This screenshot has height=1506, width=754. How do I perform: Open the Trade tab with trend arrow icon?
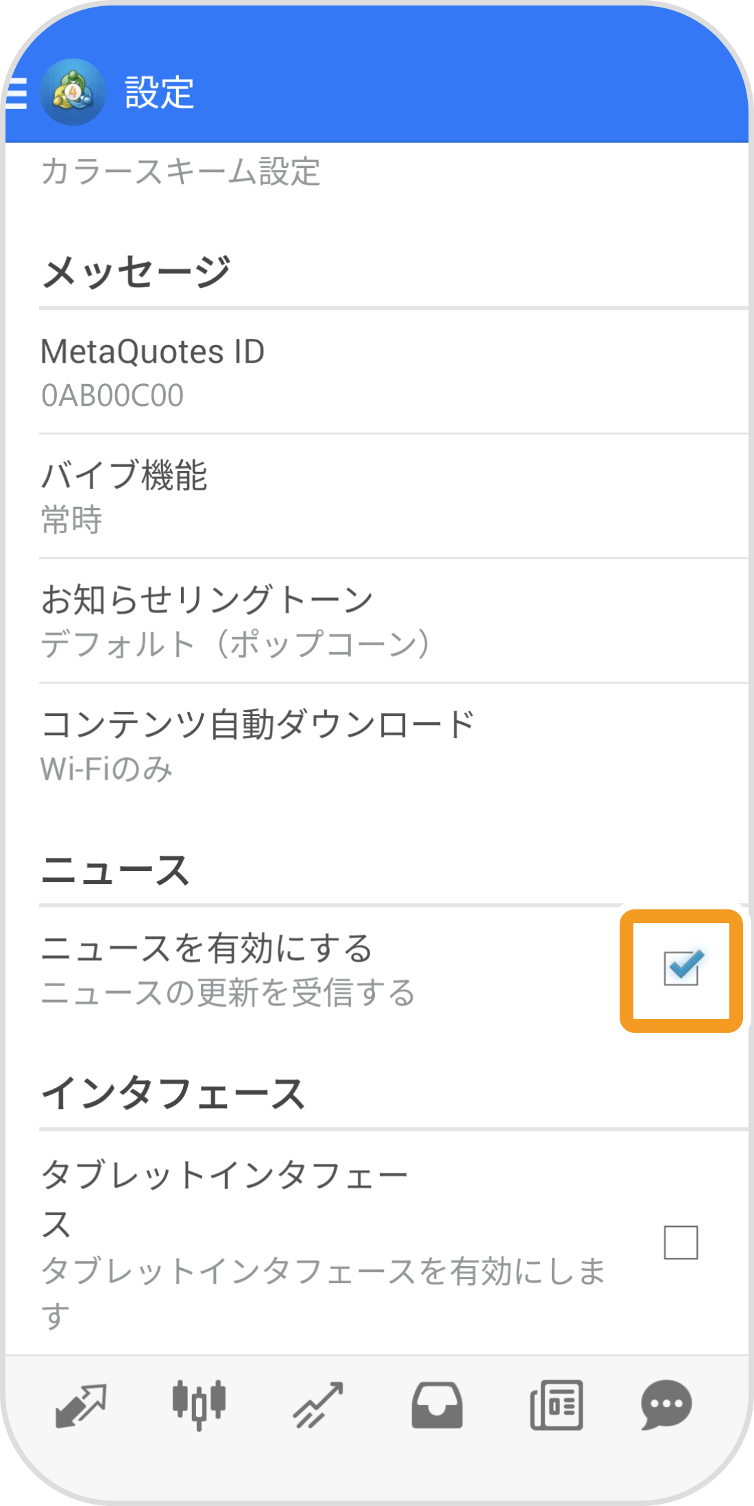(x=318, y=1405)
